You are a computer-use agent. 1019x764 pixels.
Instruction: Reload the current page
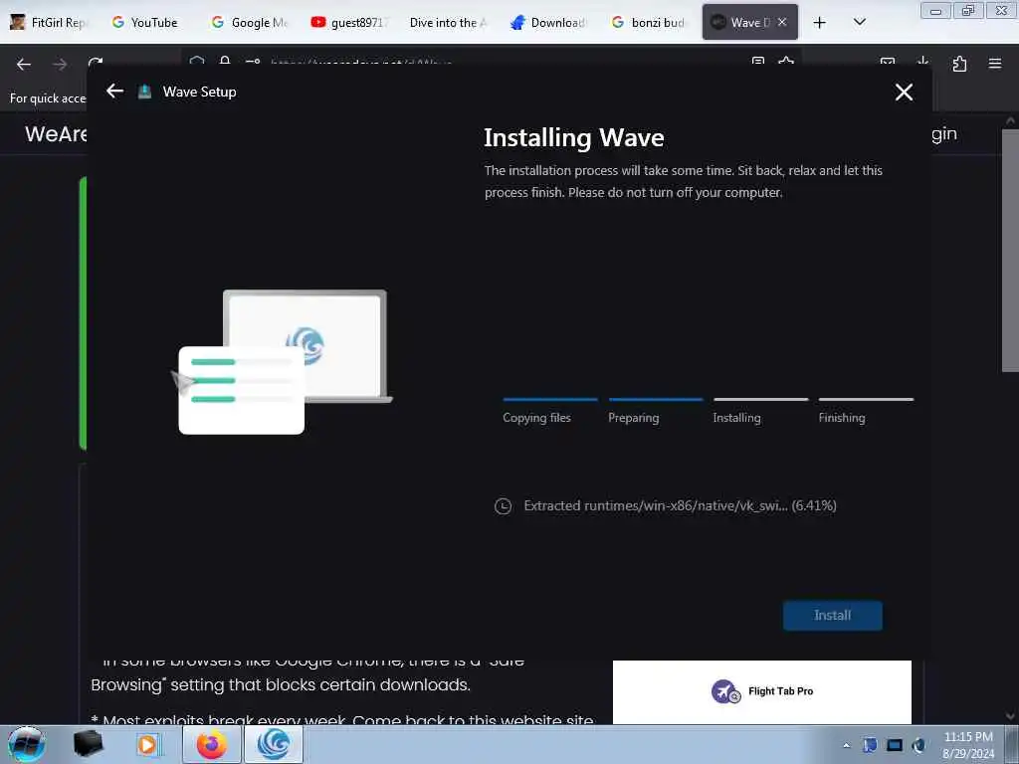96,62
